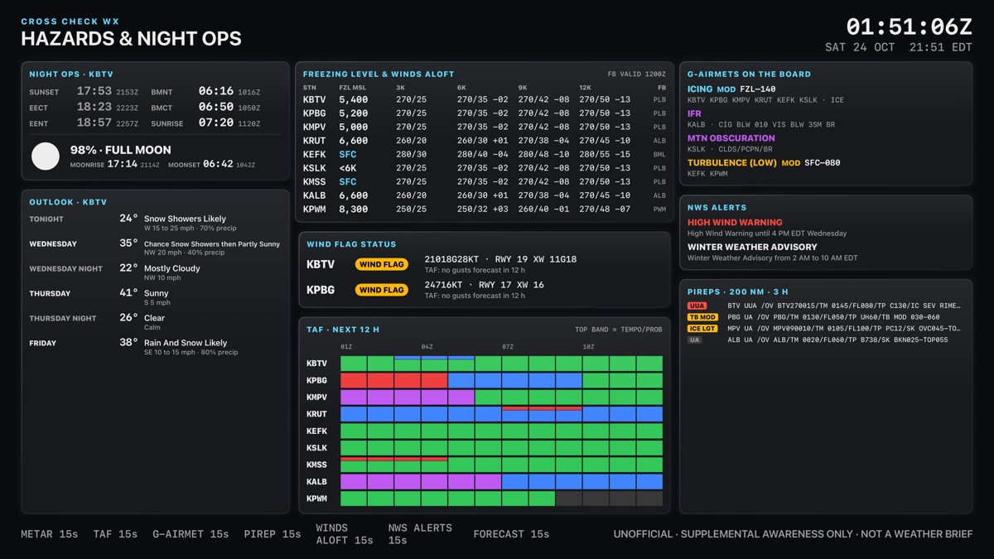Select the BMNT 06:16 time

pyautogui.click(x=215, y=91)
